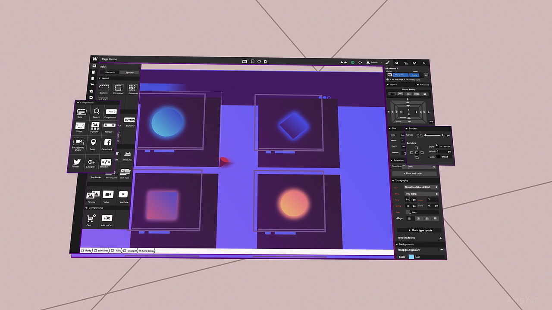Select the Facebook component icon
552x310 pixels.
pos(107,142)
